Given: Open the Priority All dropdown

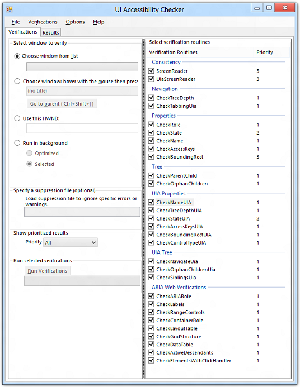Looking at the screenshot, I should (71, 242).
